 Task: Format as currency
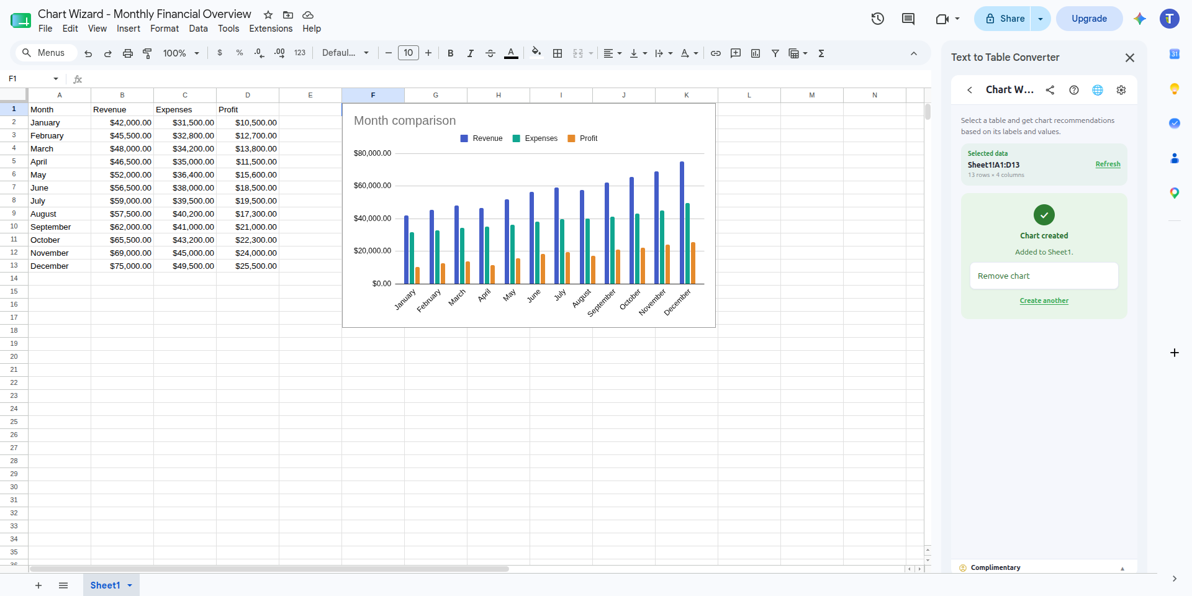220,53
